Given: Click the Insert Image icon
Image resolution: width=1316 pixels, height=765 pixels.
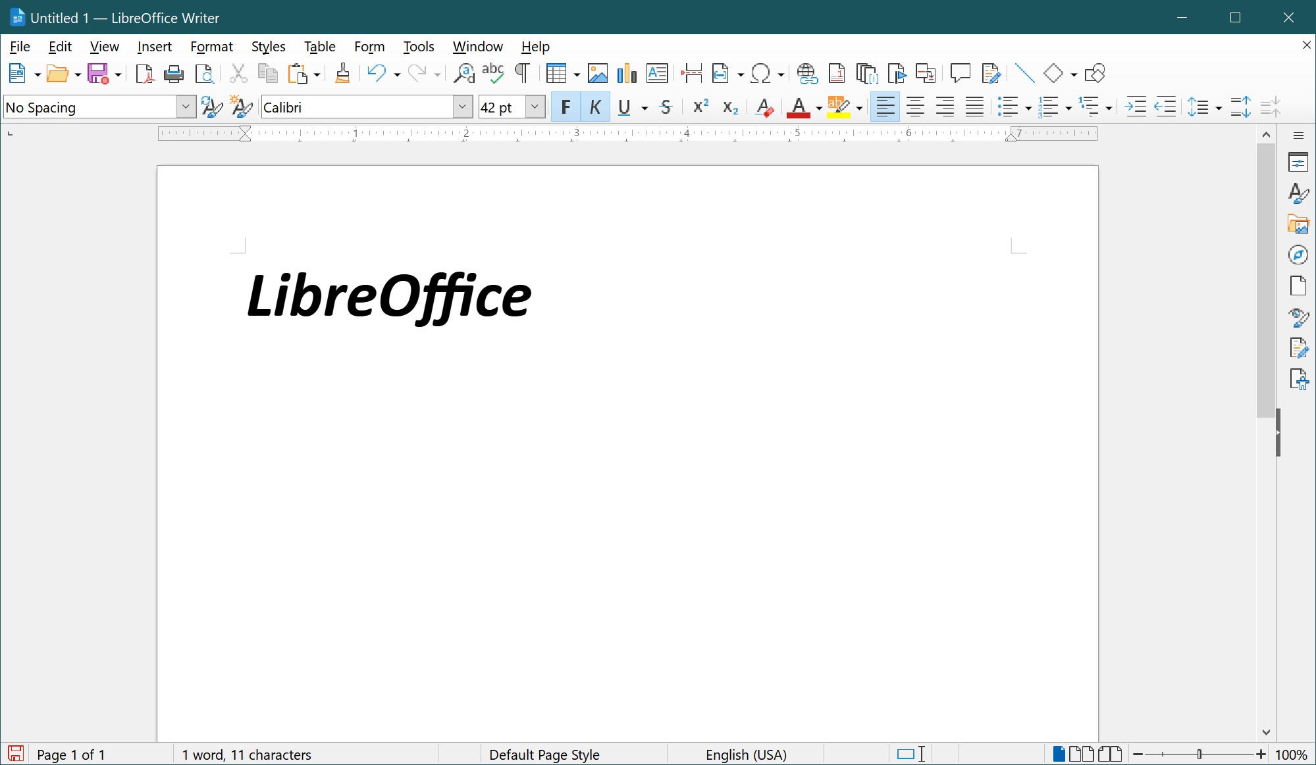Looking at the screenshot, I should [x=596, y=73].
